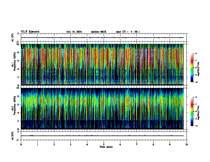Click the time axis tick label "6"

coord(120,145)
